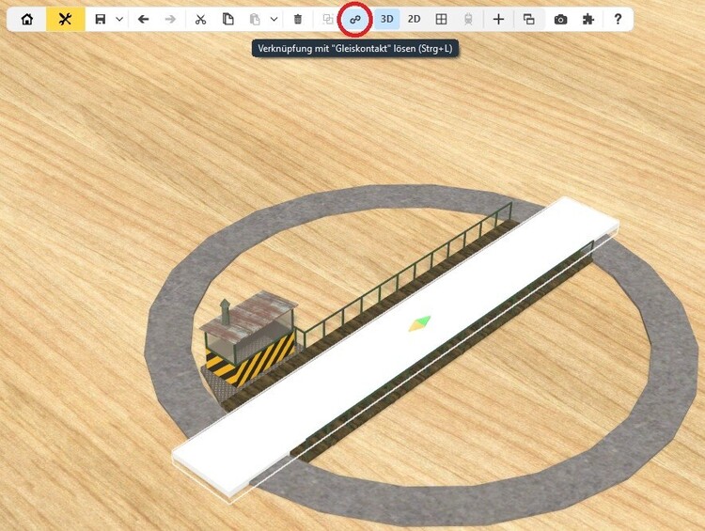Screen dimensions: 705x531
Task: Copy the selected object
Action: [228, 20]
